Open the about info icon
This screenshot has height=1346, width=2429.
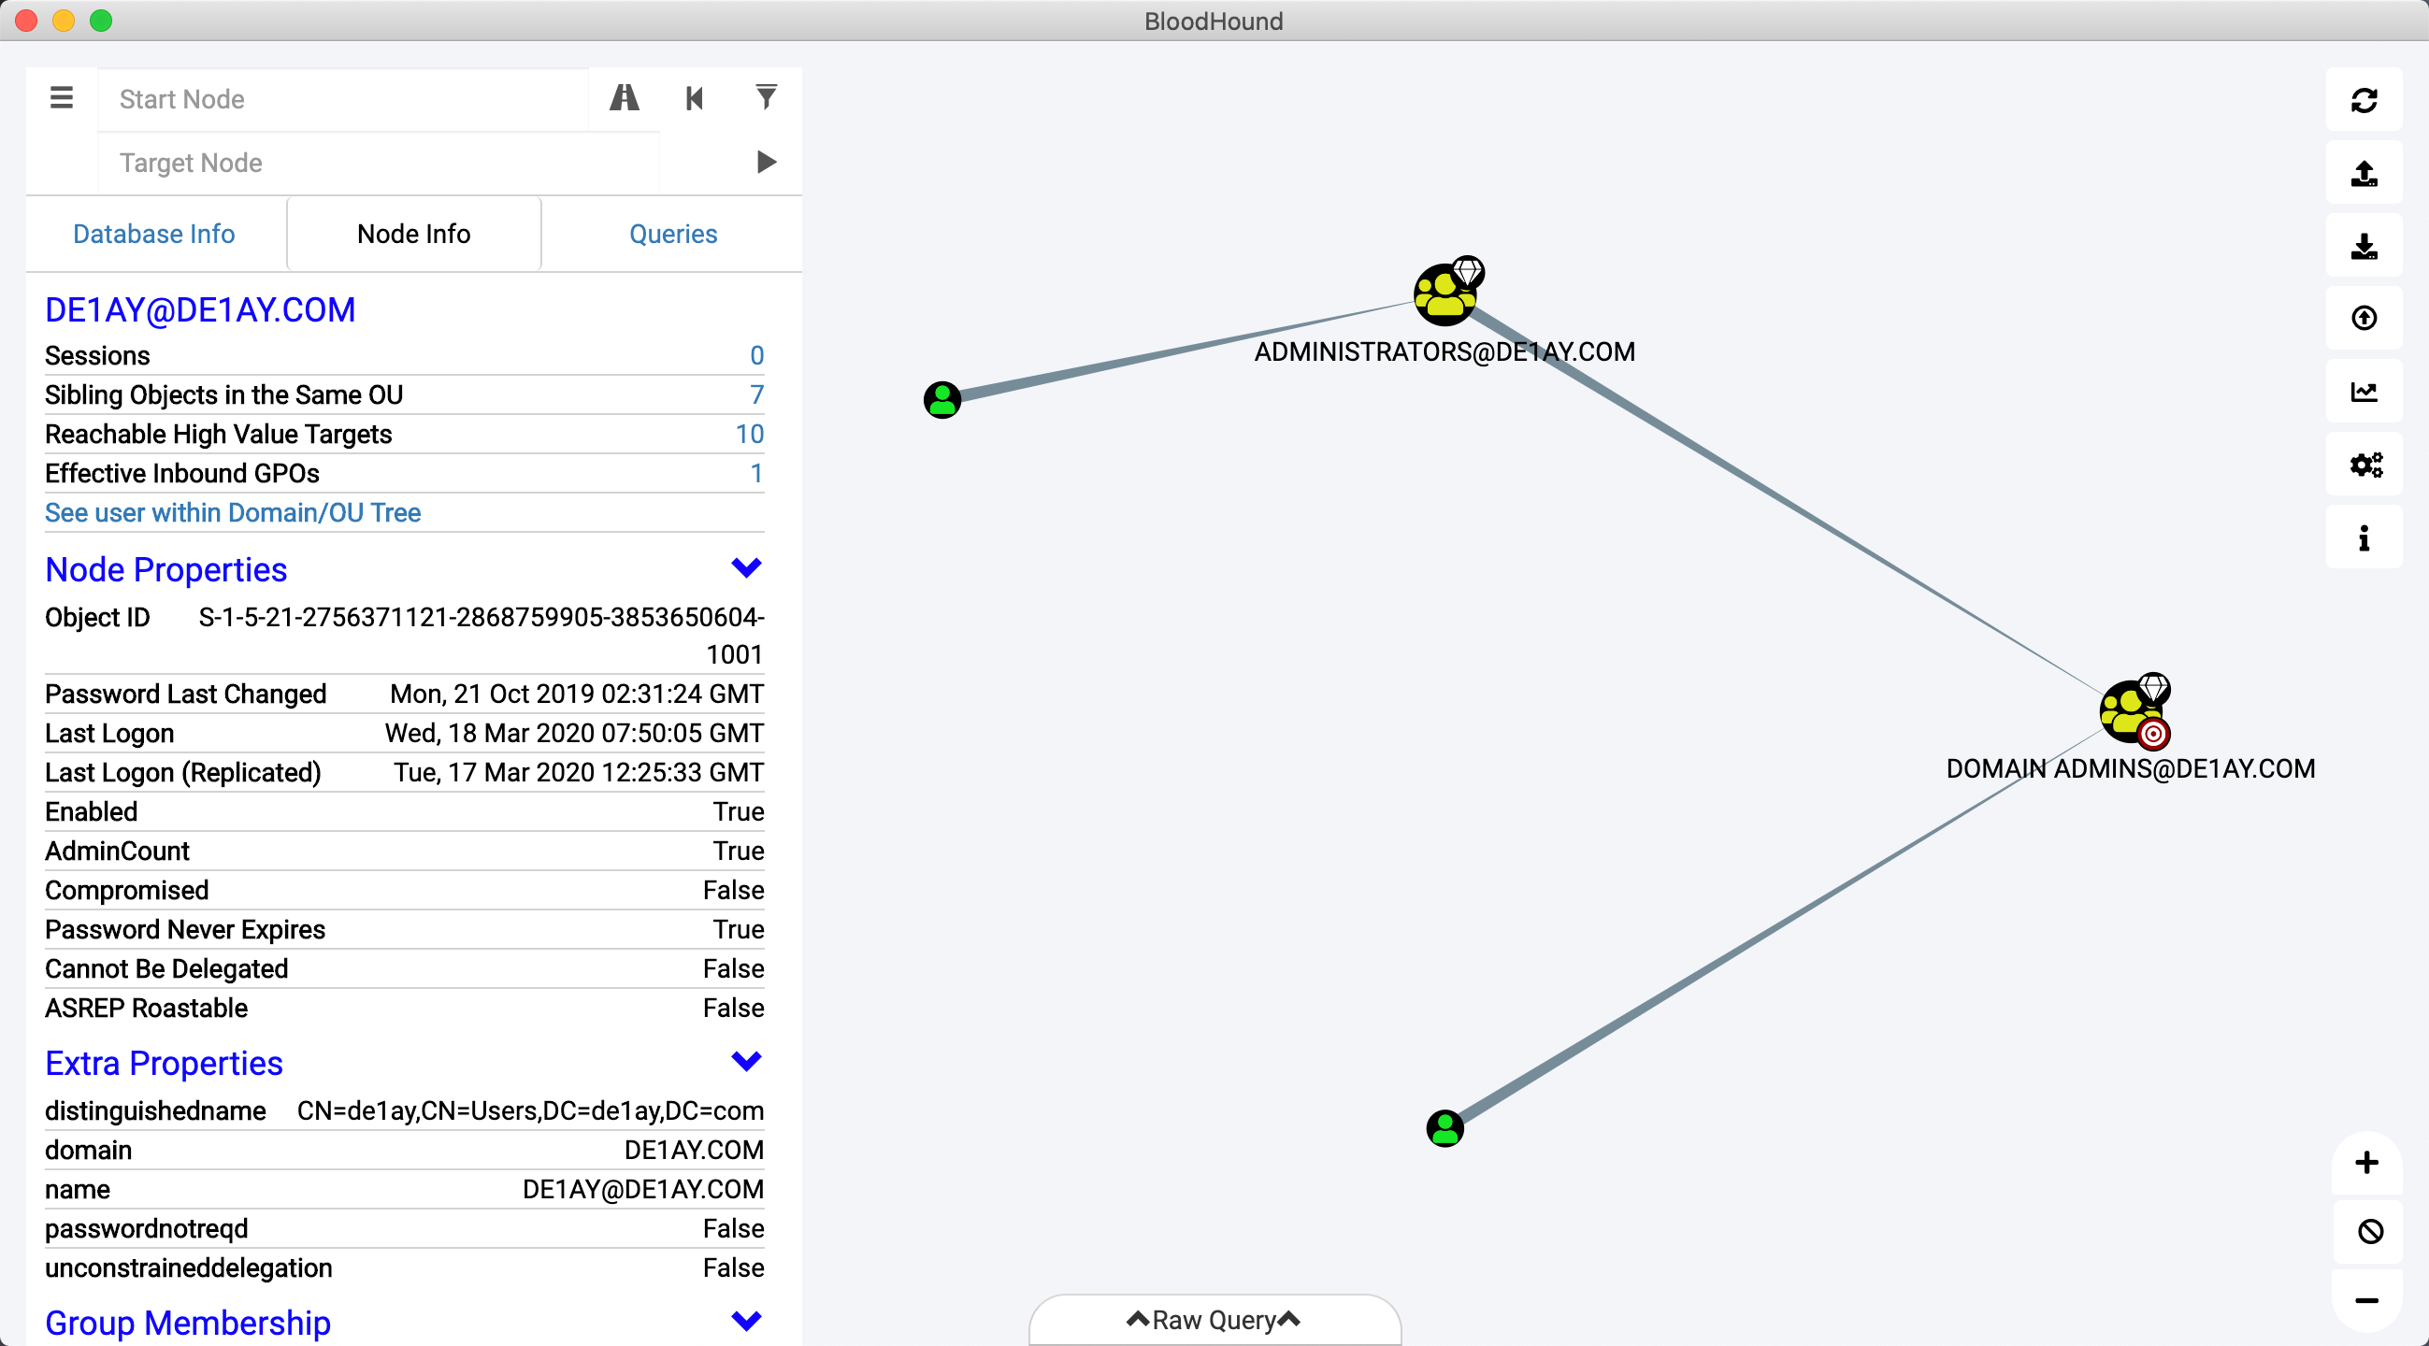(2363, 538)
